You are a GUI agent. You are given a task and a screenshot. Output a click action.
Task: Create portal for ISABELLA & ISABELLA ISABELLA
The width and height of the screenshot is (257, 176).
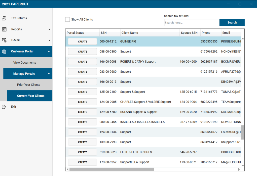(x=83, y=122)
